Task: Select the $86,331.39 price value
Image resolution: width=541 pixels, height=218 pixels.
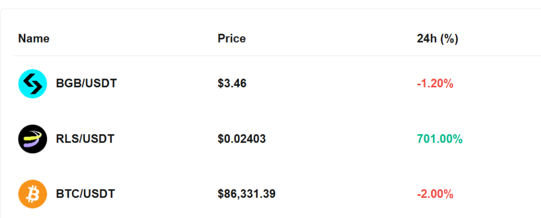Action: pyautogui.click(x=246, y=194)
